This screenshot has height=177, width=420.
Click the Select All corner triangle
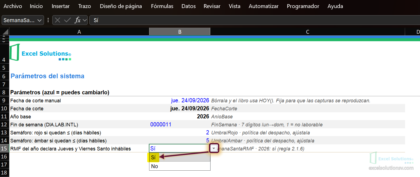[5, 32]
